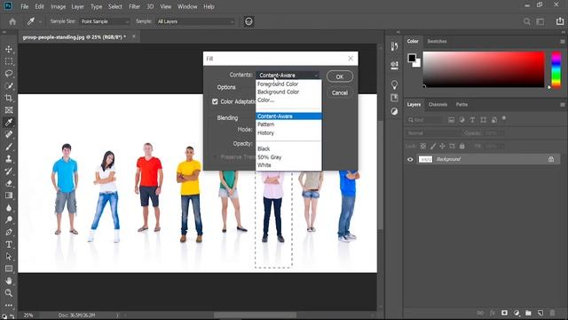This screenshot has height=320, width=568.
Task: Select the Gradient tool
Action: click(9, 196)
